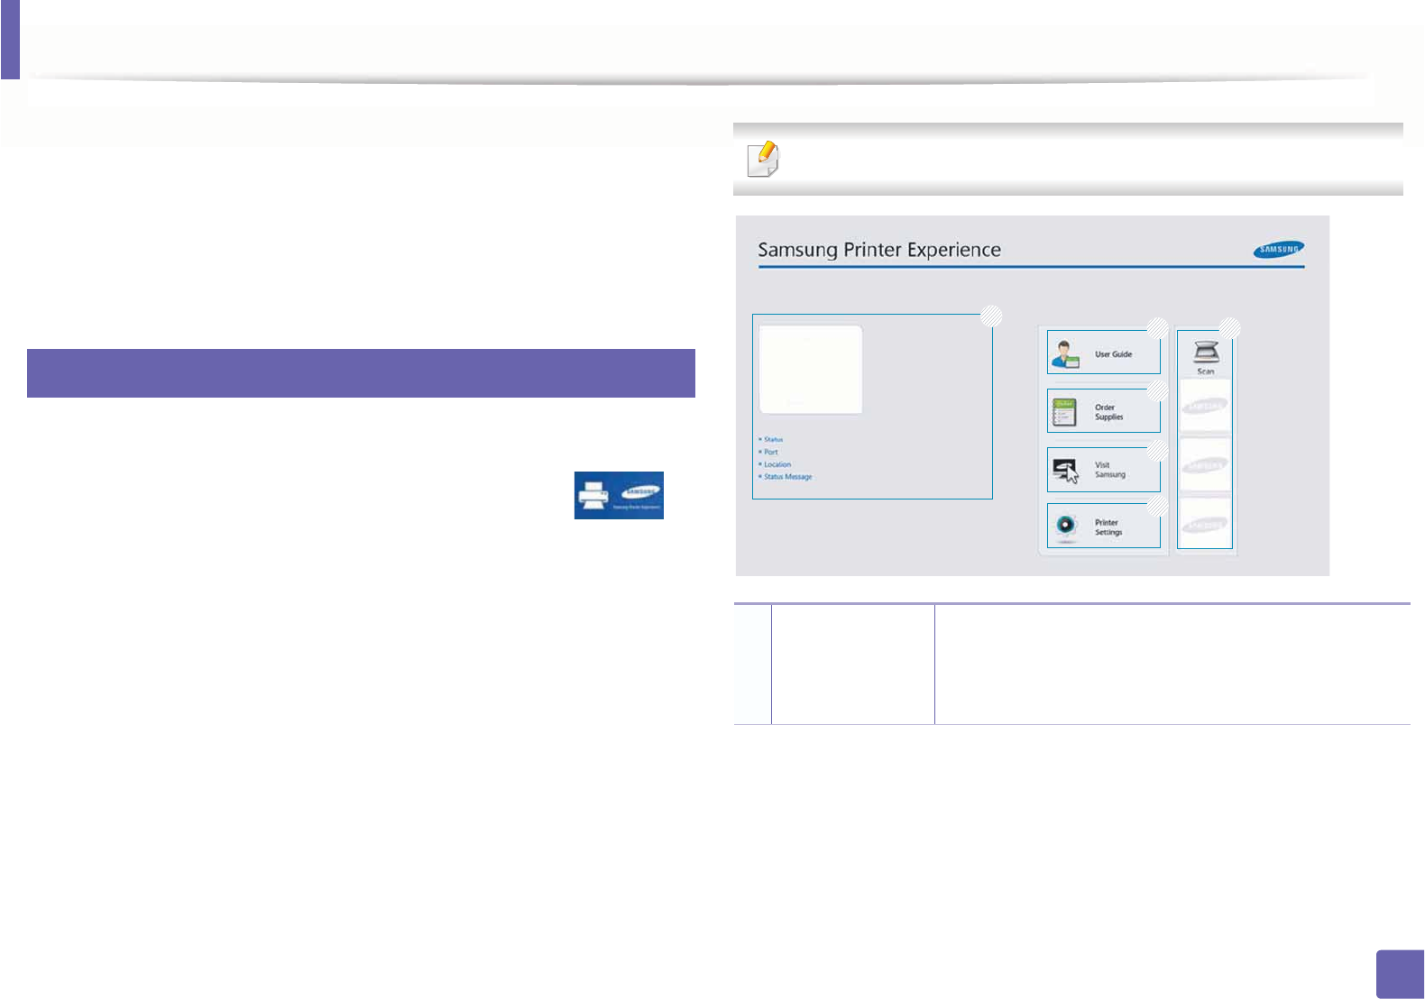Click the Status Message label
The width and height of the screenshot is (1425, 999).
click(x=787, y=477)
